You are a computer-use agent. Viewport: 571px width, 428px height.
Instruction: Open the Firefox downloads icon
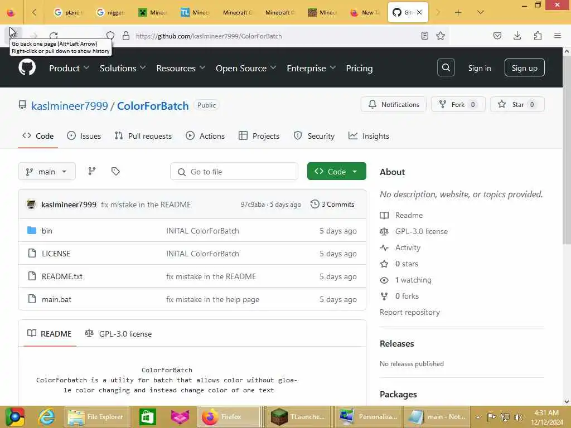pos(517,36)
